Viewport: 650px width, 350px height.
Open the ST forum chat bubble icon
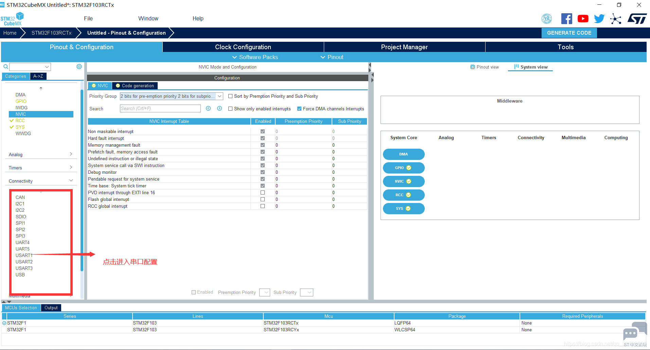[x=634, y=332]
